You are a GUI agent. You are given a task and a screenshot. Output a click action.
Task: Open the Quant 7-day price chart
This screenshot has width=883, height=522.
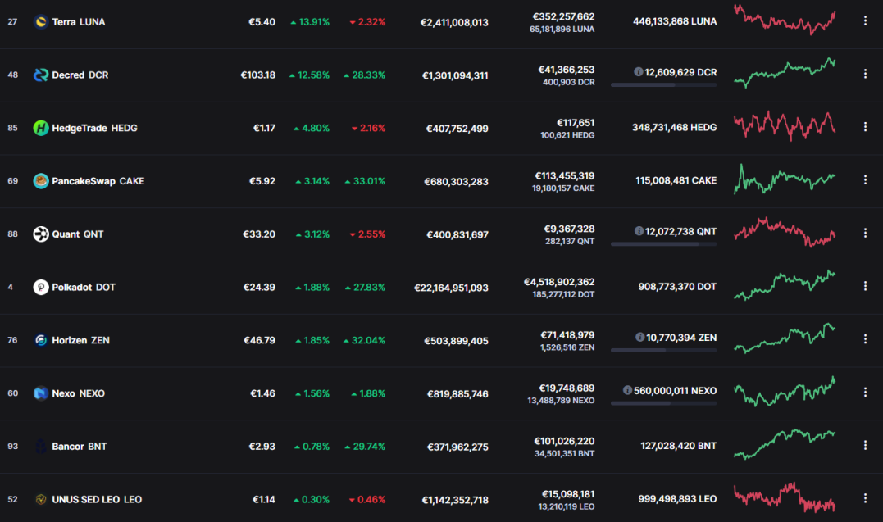tap(785, 232)
